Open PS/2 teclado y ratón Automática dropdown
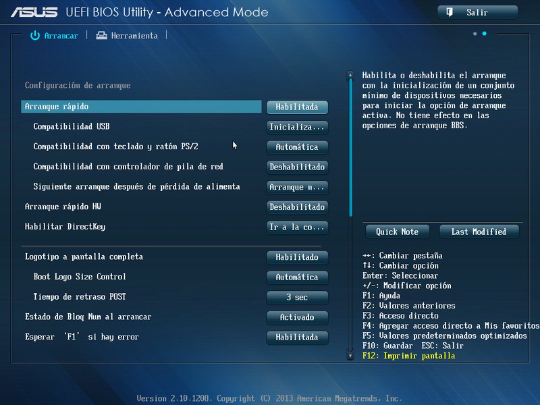 pos(297,147)
